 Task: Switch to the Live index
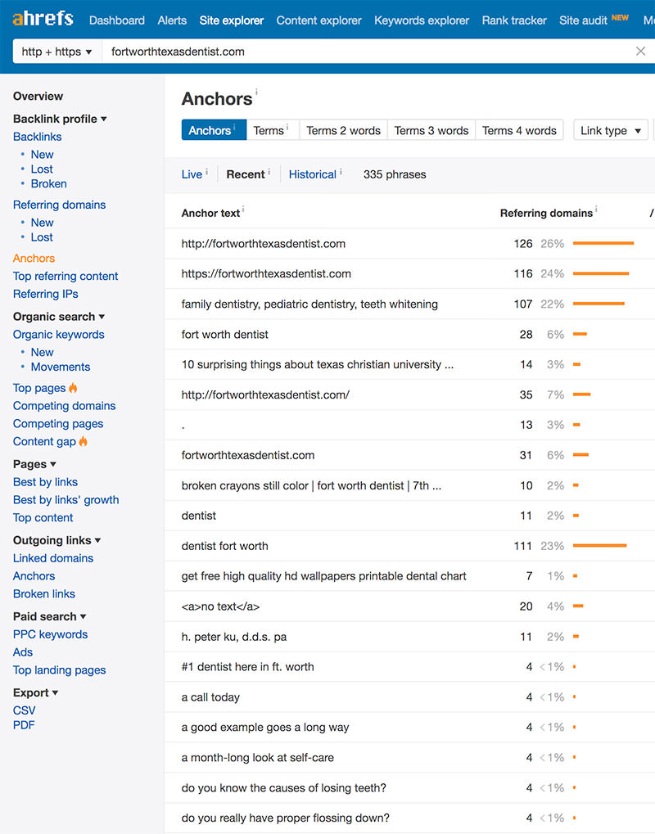[x=192, y=174]
